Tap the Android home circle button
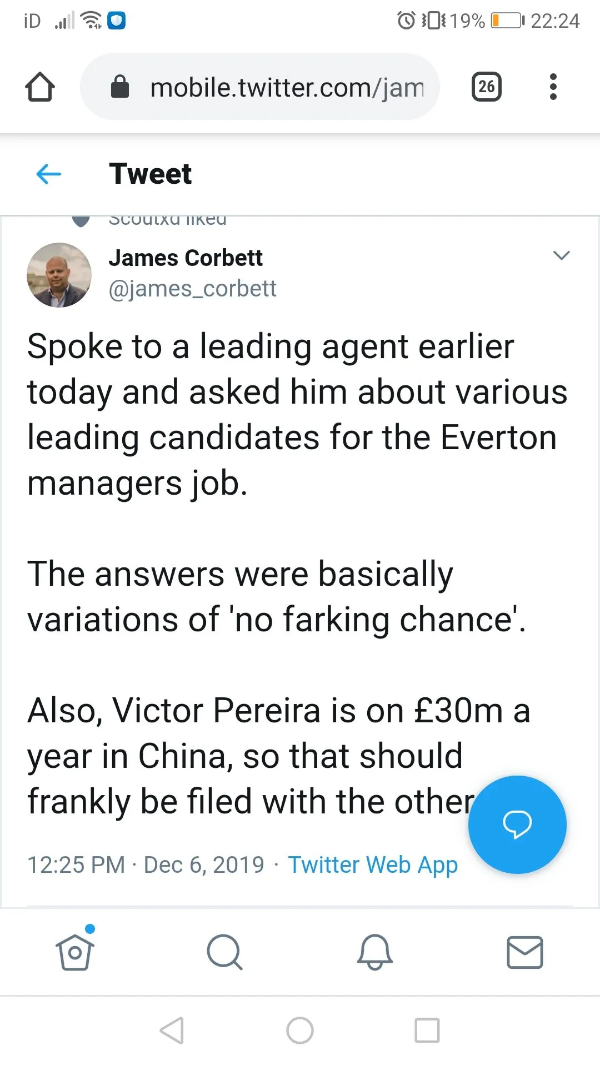The width and height of the screenshot is (600, 1066). tap(300, 1030)
